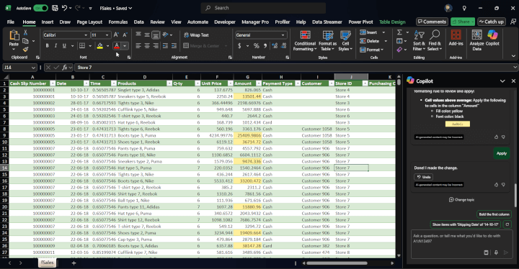
Task: Open the font color dropdown arrow
Action: point(125,45)
